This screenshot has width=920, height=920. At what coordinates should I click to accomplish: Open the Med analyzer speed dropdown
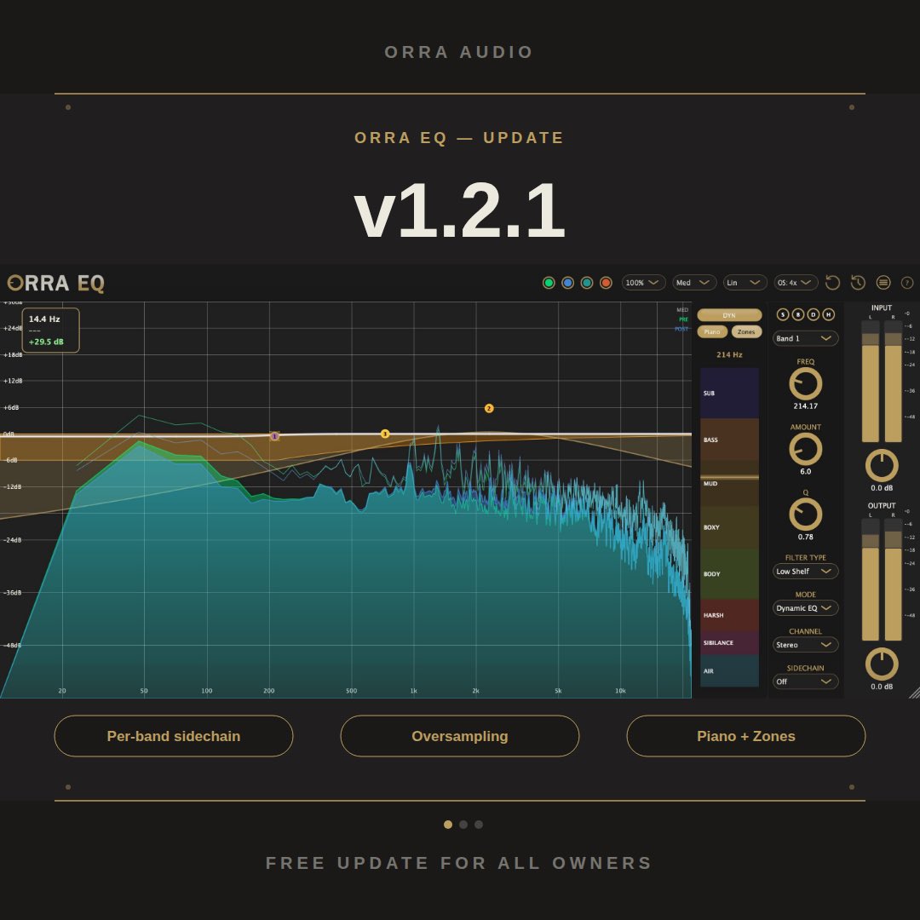tap(694, 283)
